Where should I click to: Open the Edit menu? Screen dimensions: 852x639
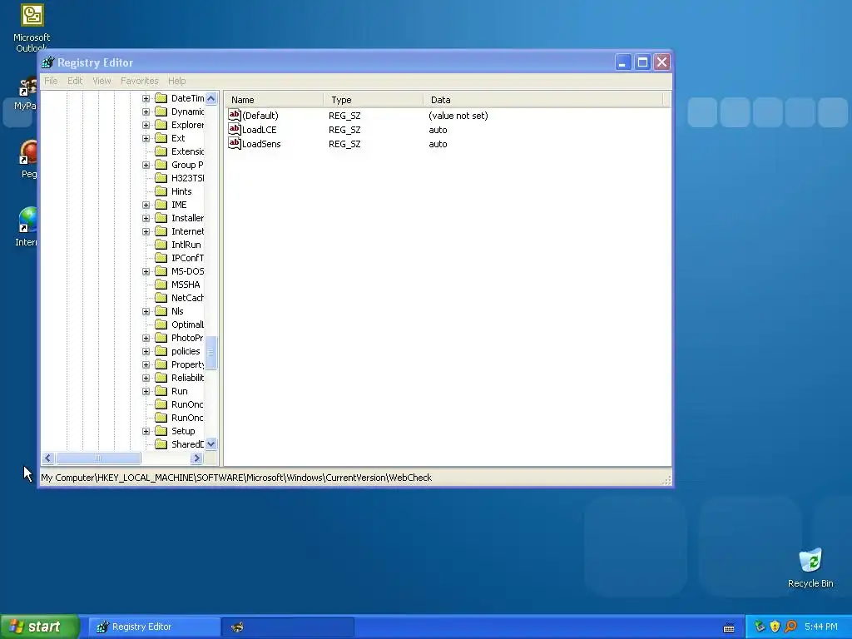point(74,81)
